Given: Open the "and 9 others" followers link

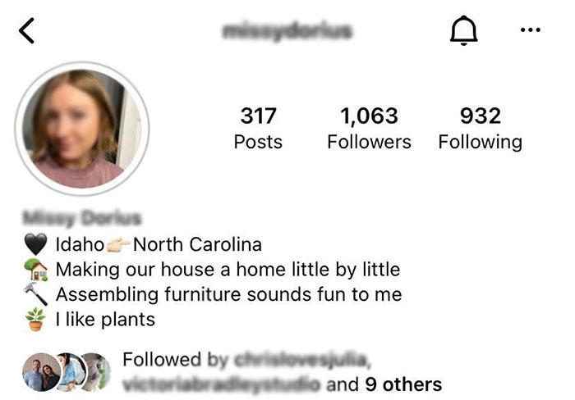Looking at the screenshot, I should pyautogui.click(x=384, y=384).
